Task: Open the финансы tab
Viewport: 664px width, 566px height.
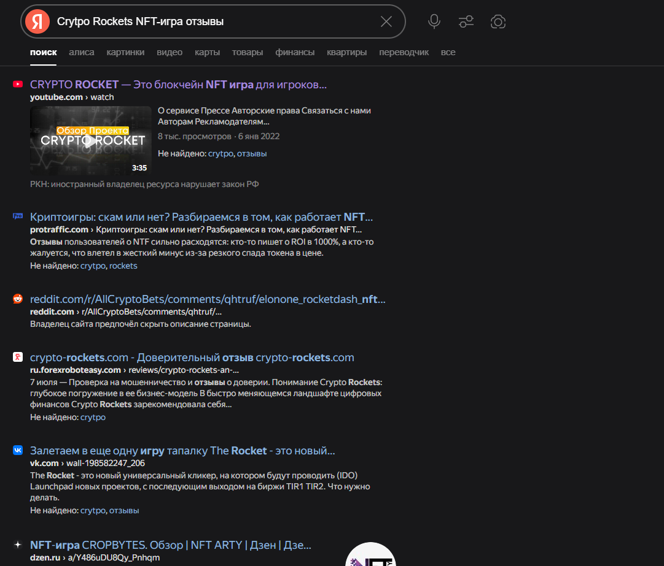Action: (x=295, y=52)
